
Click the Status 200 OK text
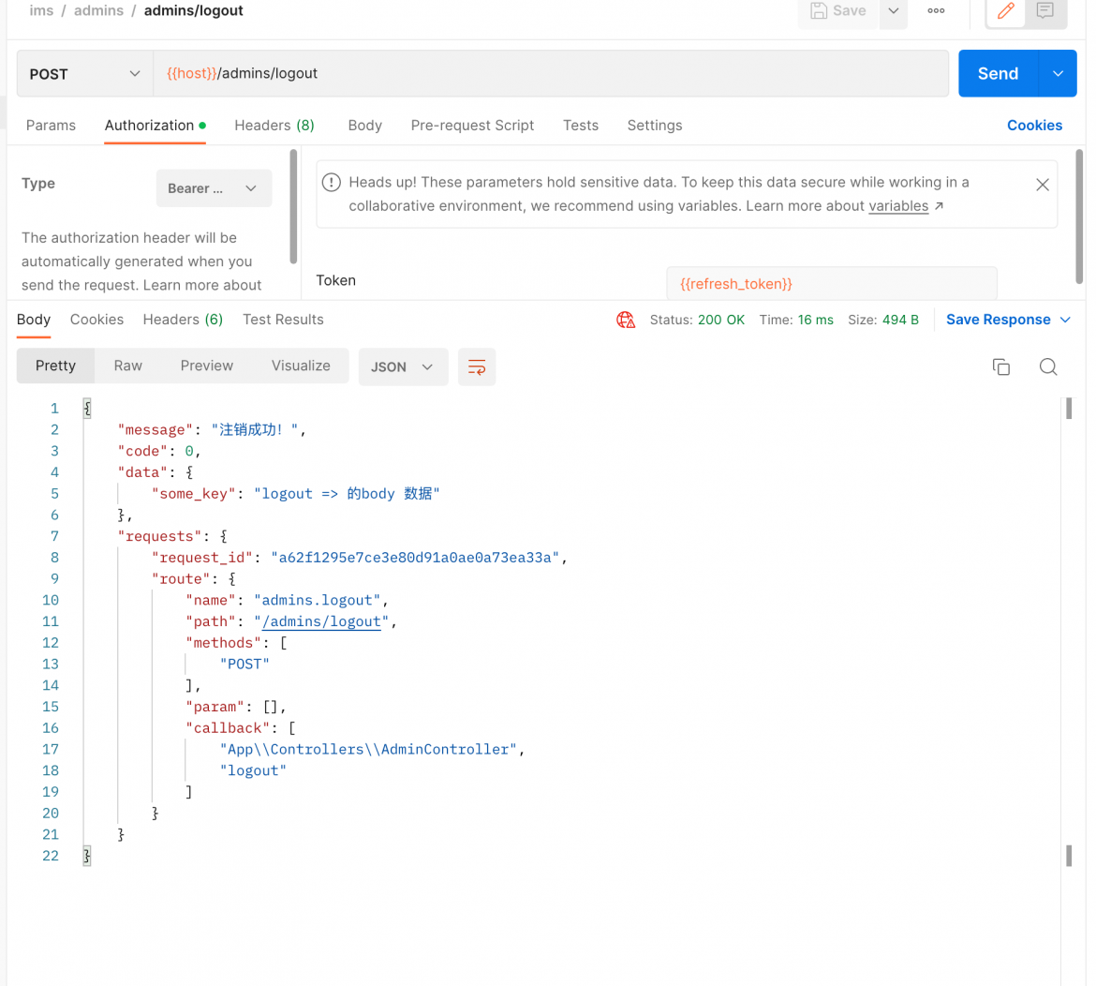coord(697,320)
